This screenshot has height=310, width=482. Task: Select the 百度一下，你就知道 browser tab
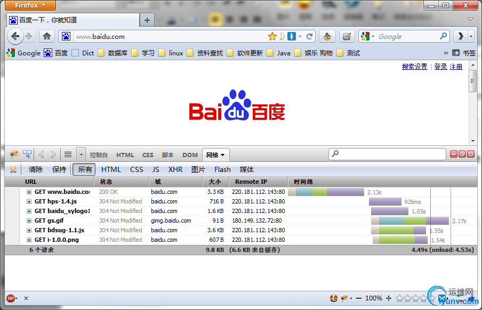[73, 20]
